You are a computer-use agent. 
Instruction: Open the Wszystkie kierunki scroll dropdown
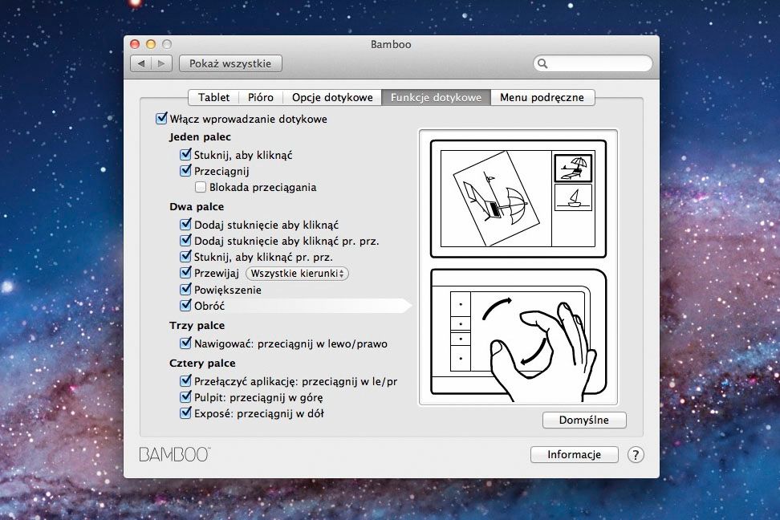297,273
